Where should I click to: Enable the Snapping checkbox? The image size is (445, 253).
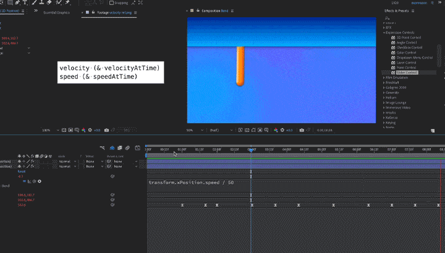[111, 3]
